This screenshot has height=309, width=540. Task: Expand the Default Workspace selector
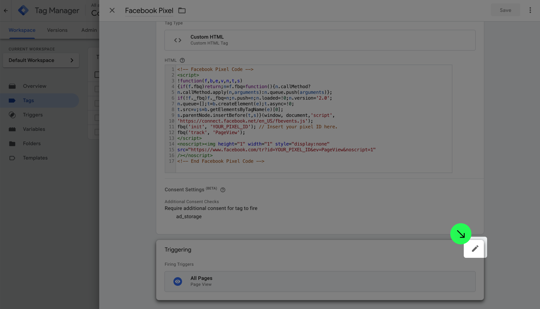point(41,60)
